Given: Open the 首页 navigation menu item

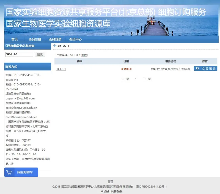Looking at the screenshot, I should click(x=15, y=39).
